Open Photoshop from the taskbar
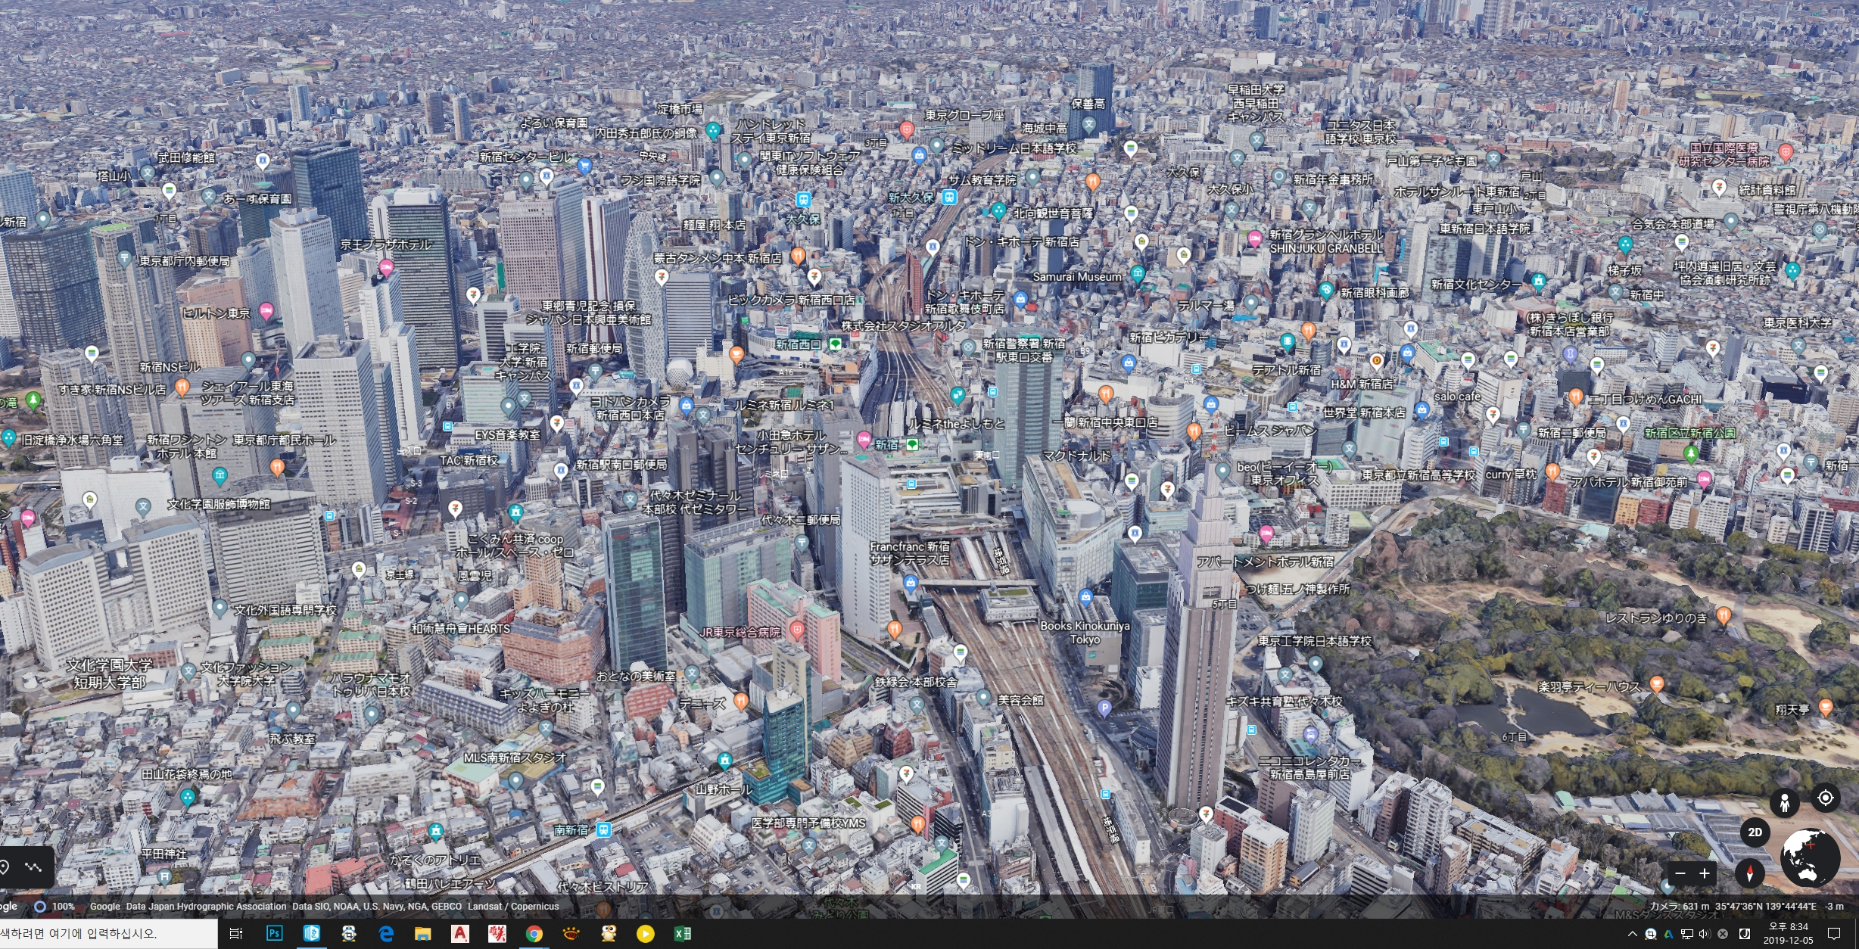Screen dimensions: 1859x949 click(274, 933)
